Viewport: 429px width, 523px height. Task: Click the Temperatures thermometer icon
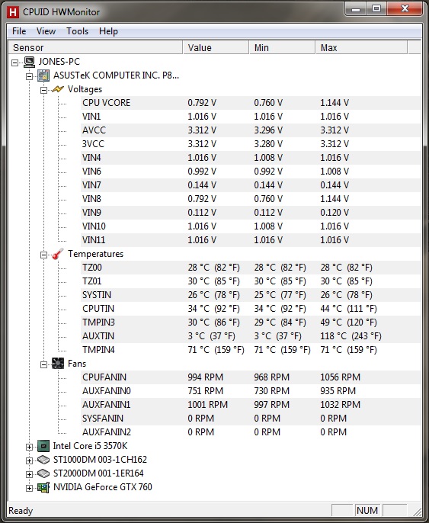[x=58, y=254]
